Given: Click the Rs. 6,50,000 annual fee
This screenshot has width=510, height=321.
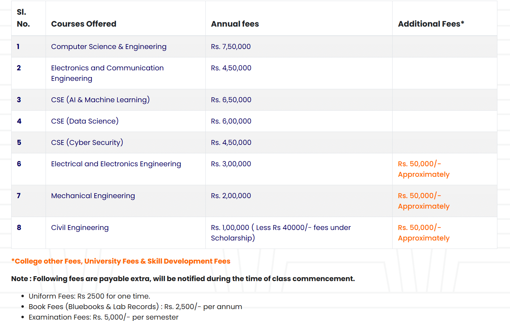Looking at the screenshot, I should click(231, 100).
